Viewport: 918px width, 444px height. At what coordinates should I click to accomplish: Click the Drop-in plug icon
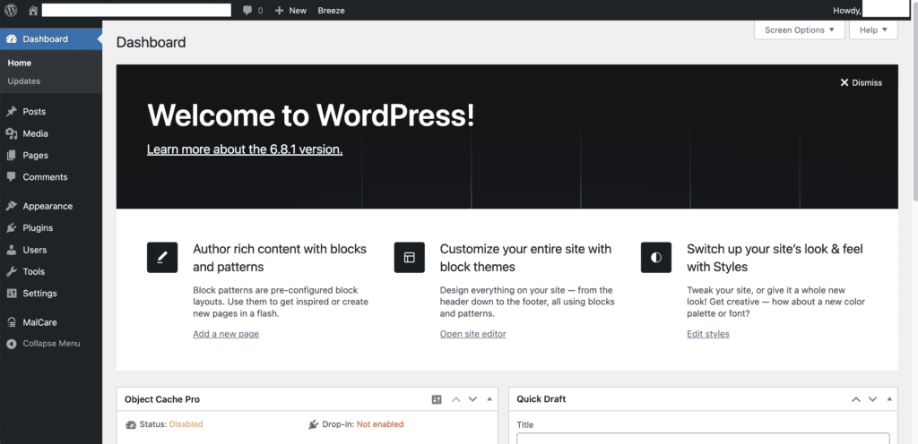pyautogui.click(x=314, y=424)
